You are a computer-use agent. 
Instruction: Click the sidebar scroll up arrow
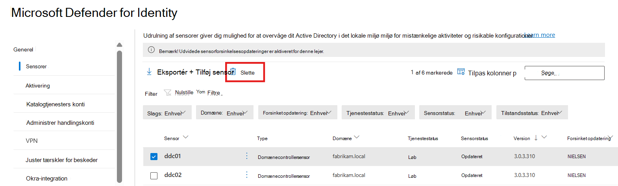(120, 45)
